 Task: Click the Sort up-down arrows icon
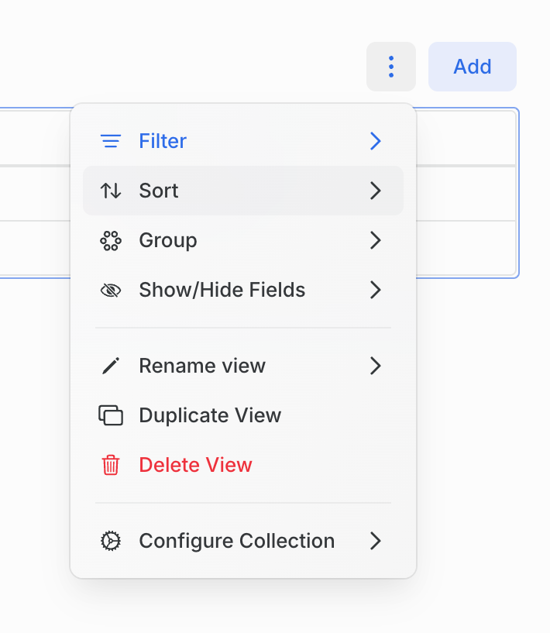coord(111,191)
